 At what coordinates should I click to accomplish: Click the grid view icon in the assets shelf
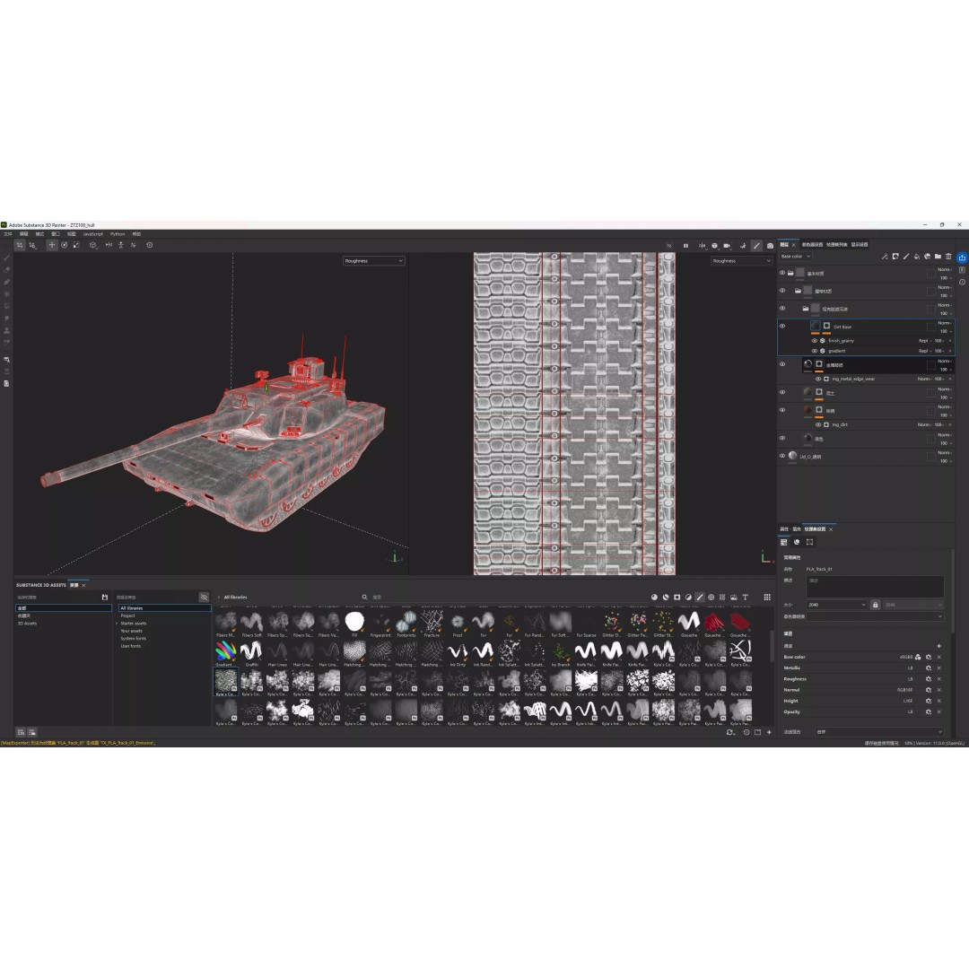[767, 597]
